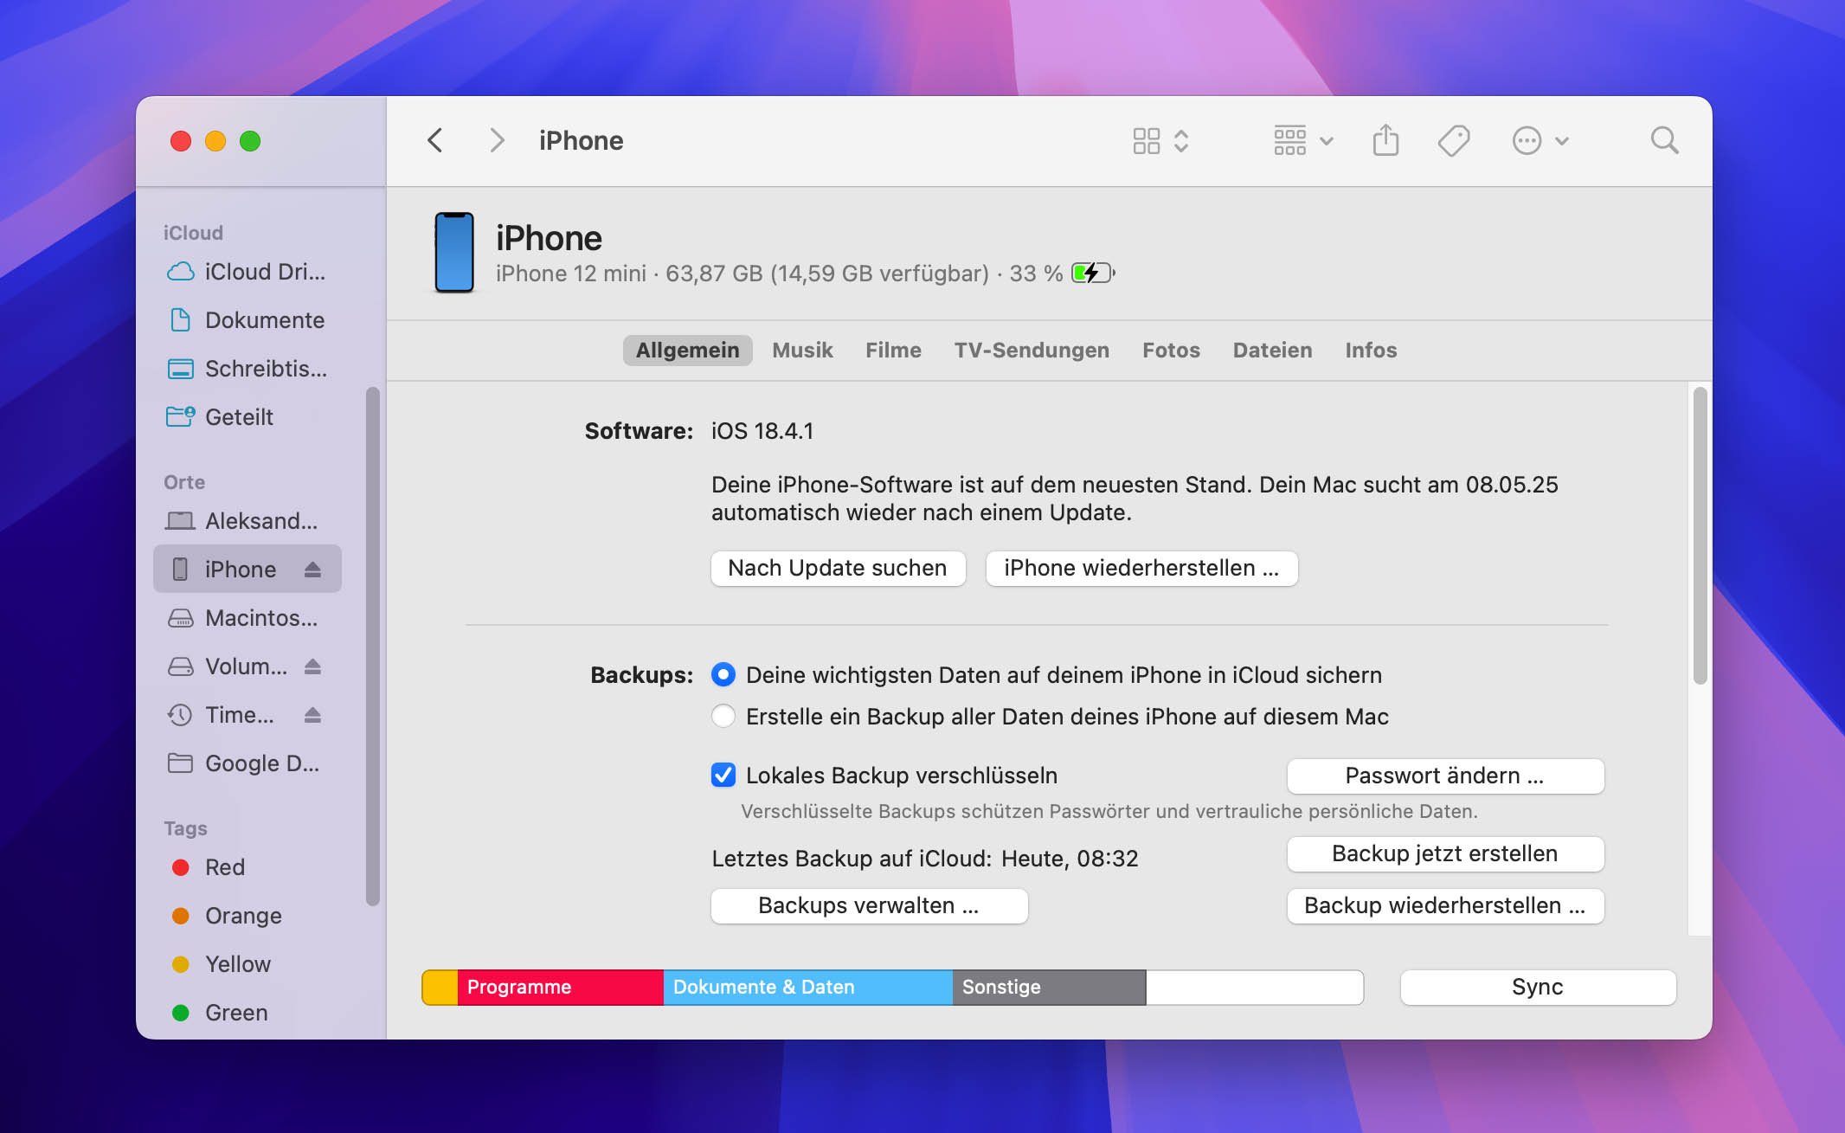The height and width of the screenshot is (1133, 1845).
Task: Open the Macintos... disk
Action: click(247, 618)
